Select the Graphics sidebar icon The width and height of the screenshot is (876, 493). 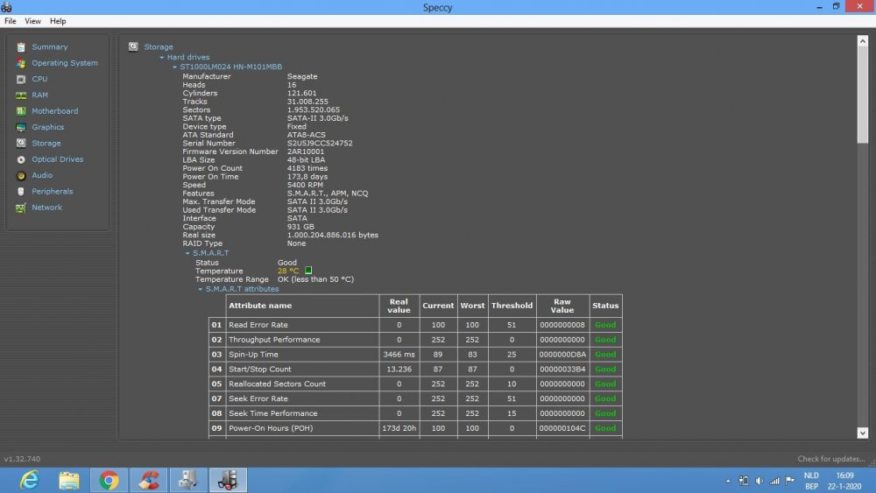(x=21, y=127)
